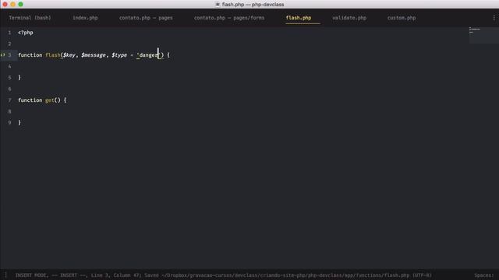Screen dimensions: 499x280
Task: Click the sidebar toggle icon in status bar
Action: click(5, 275)
